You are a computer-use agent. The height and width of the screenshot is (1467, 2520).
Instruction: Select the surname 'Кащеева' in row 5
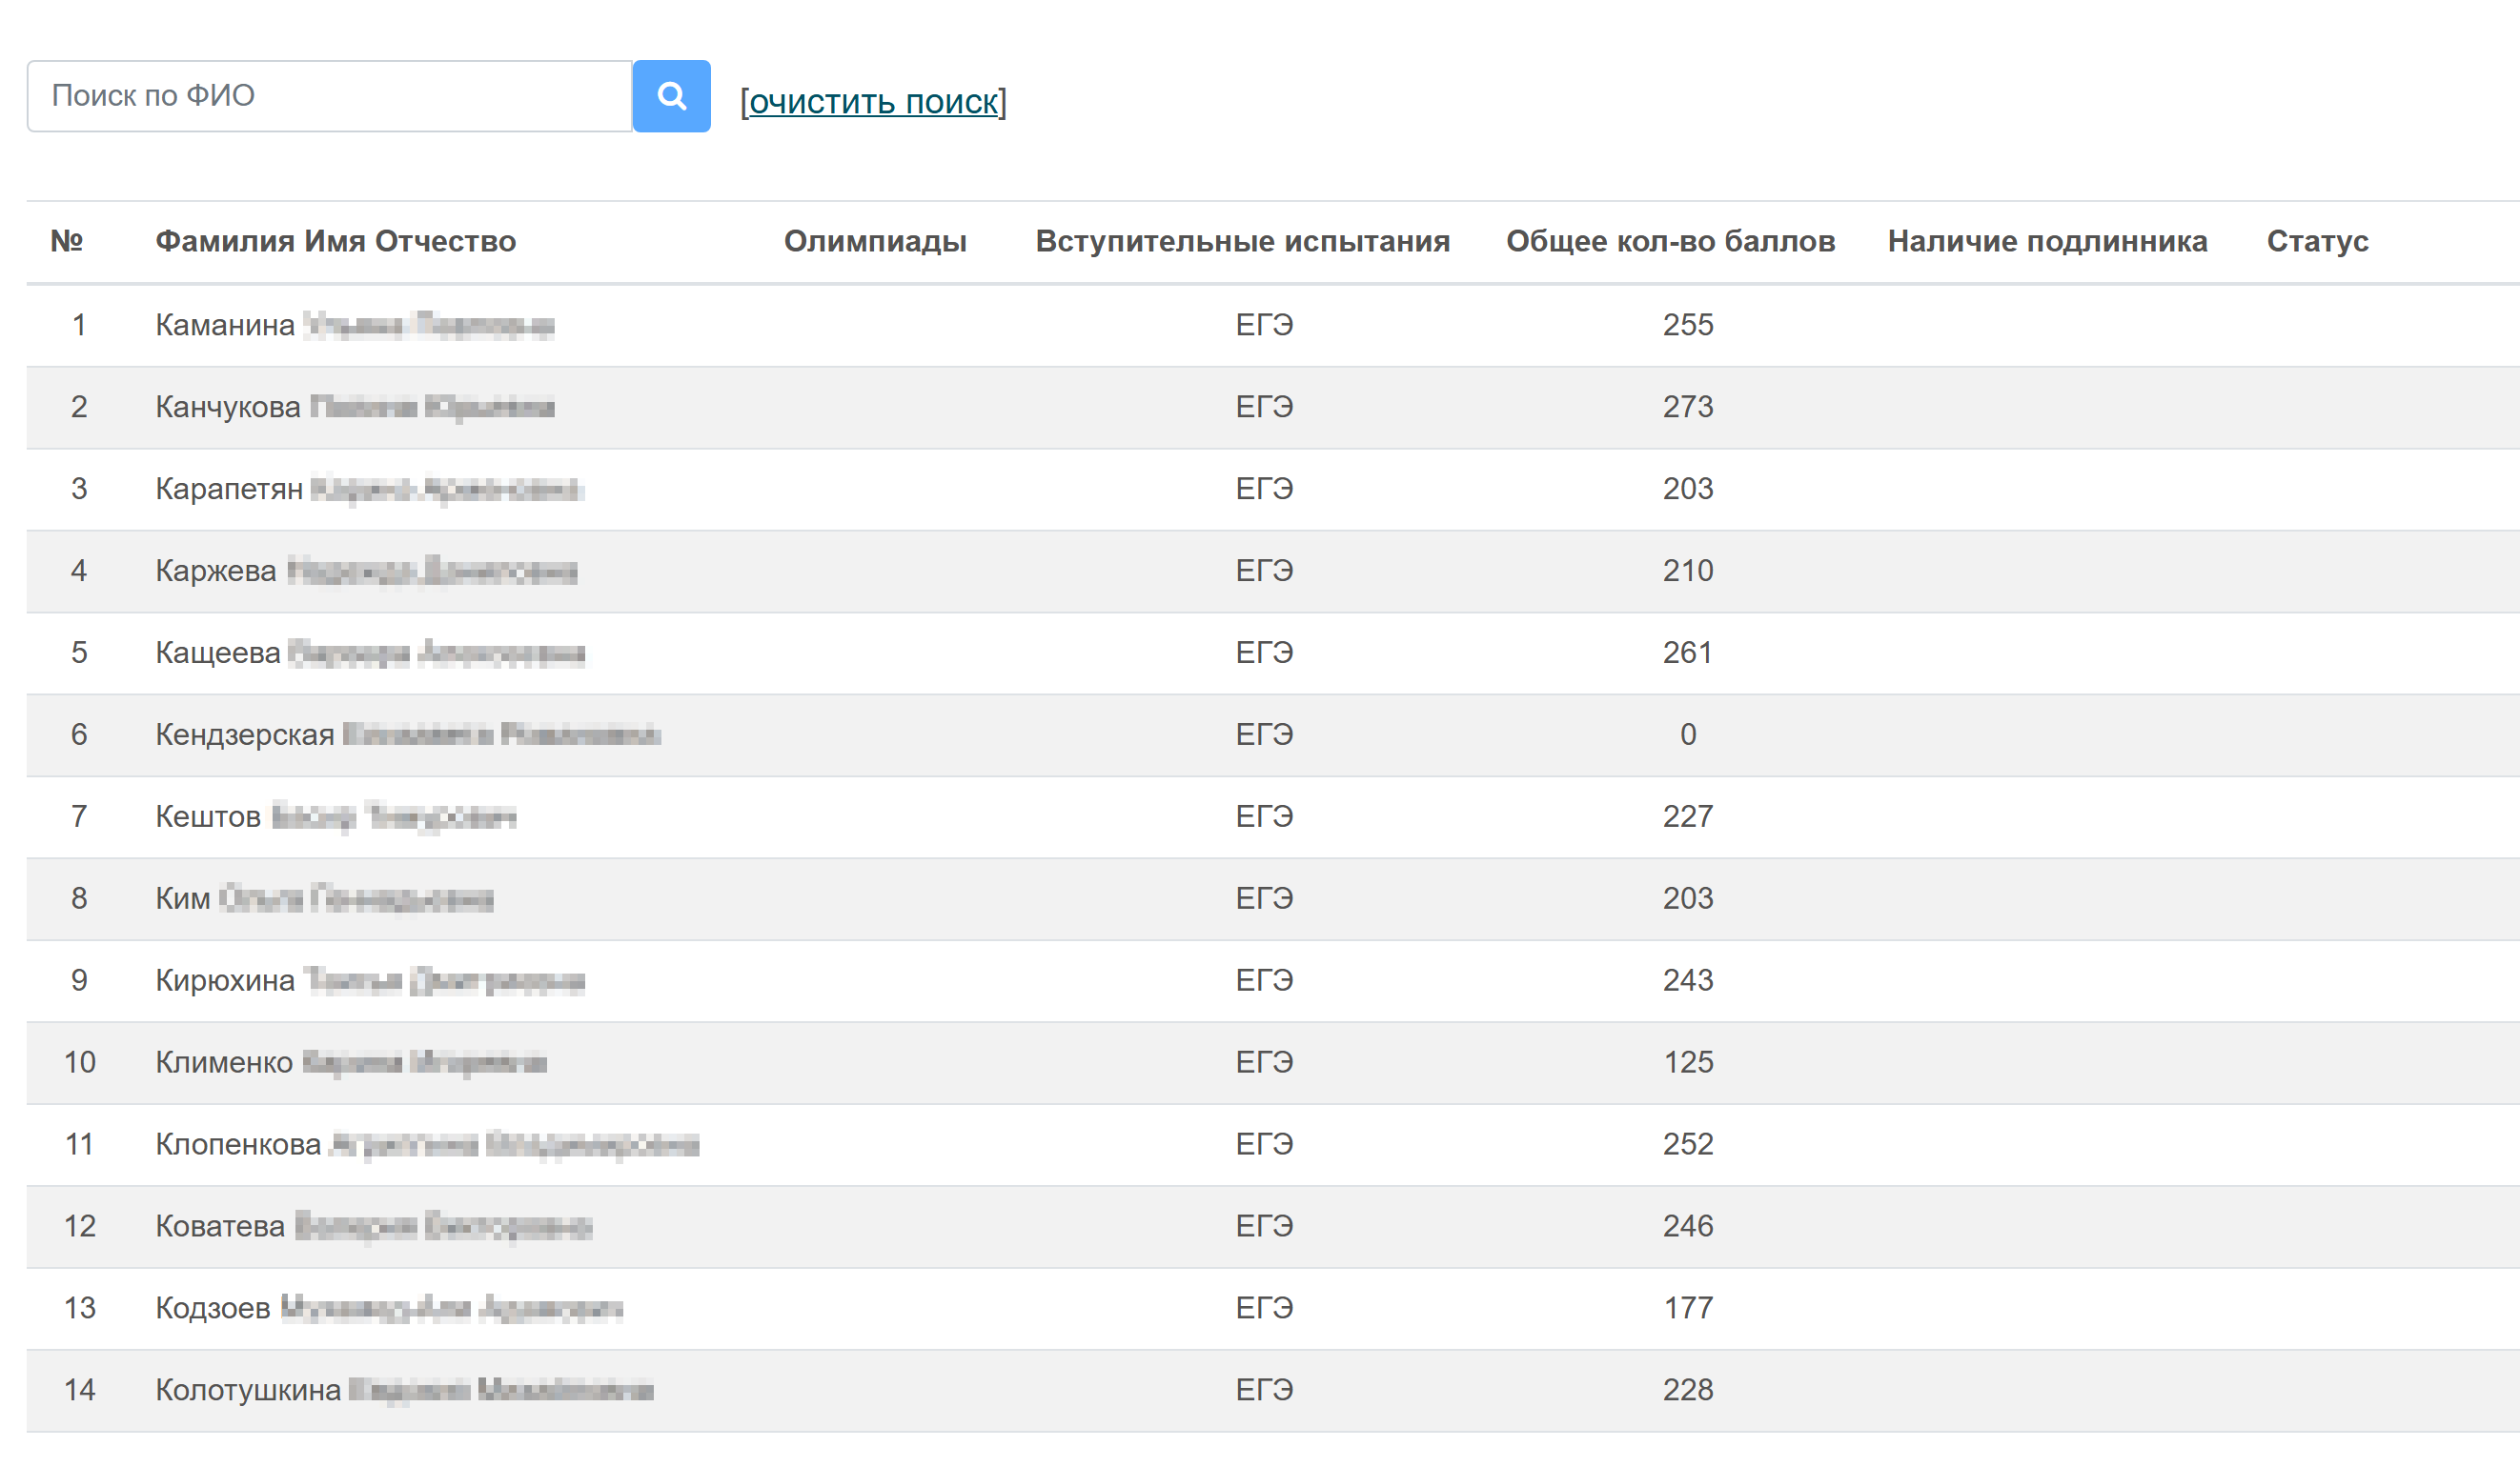[218, 653]
